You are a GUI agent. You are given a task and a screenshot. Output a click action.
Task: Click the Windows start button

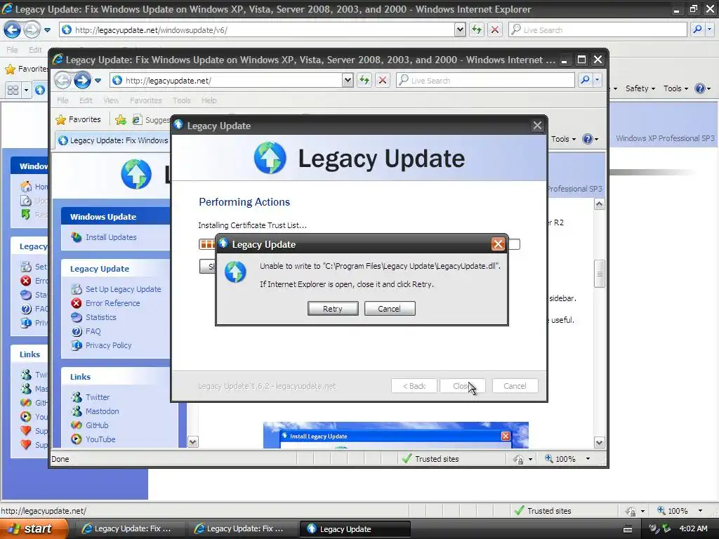point(34,529)
